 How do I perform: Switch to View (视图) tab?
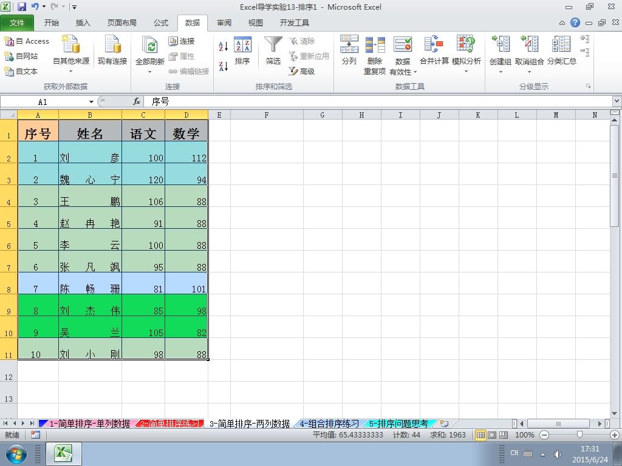click(256, 23)
